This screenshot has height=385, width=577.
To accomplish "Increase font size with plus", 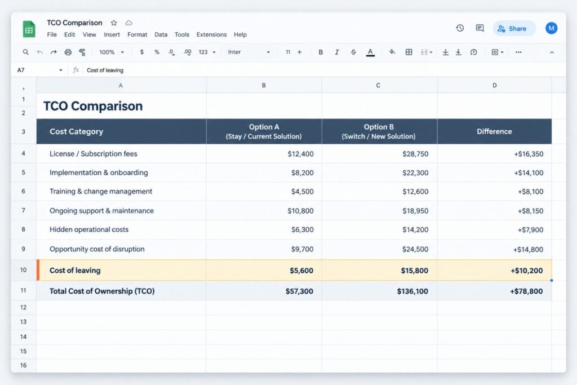I will [x=300, y=52].
